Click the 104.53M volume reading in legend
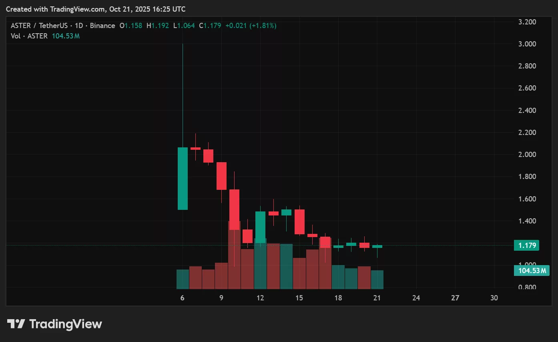 click(65, 36)
